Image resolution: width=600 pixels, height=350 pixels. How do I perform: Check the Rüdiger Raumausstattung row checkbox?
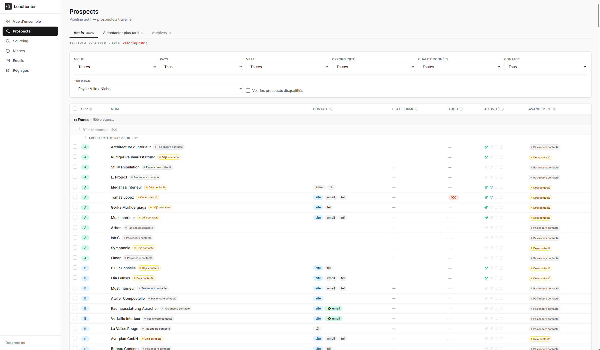pos(75,157)
